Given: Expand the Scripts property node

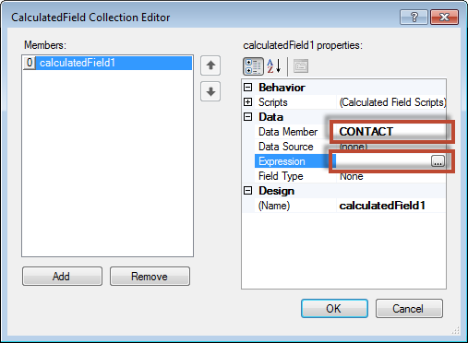Looking at the screenshot, I should (248, 102).
